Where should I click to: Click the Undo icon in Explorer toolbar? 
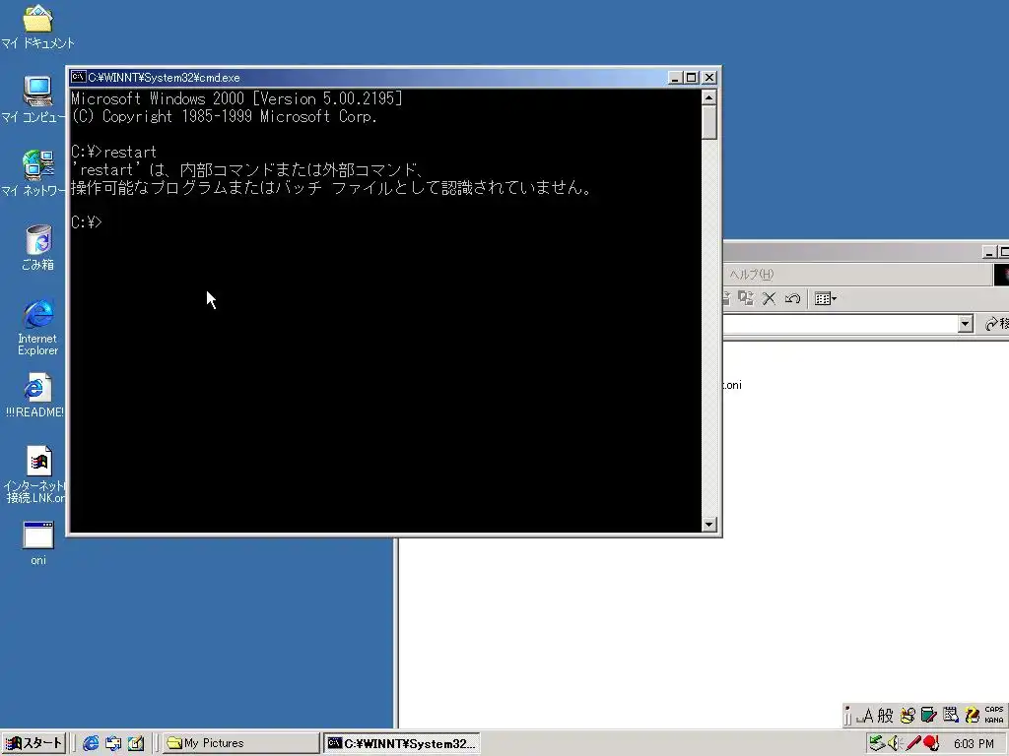coord(792,298)
